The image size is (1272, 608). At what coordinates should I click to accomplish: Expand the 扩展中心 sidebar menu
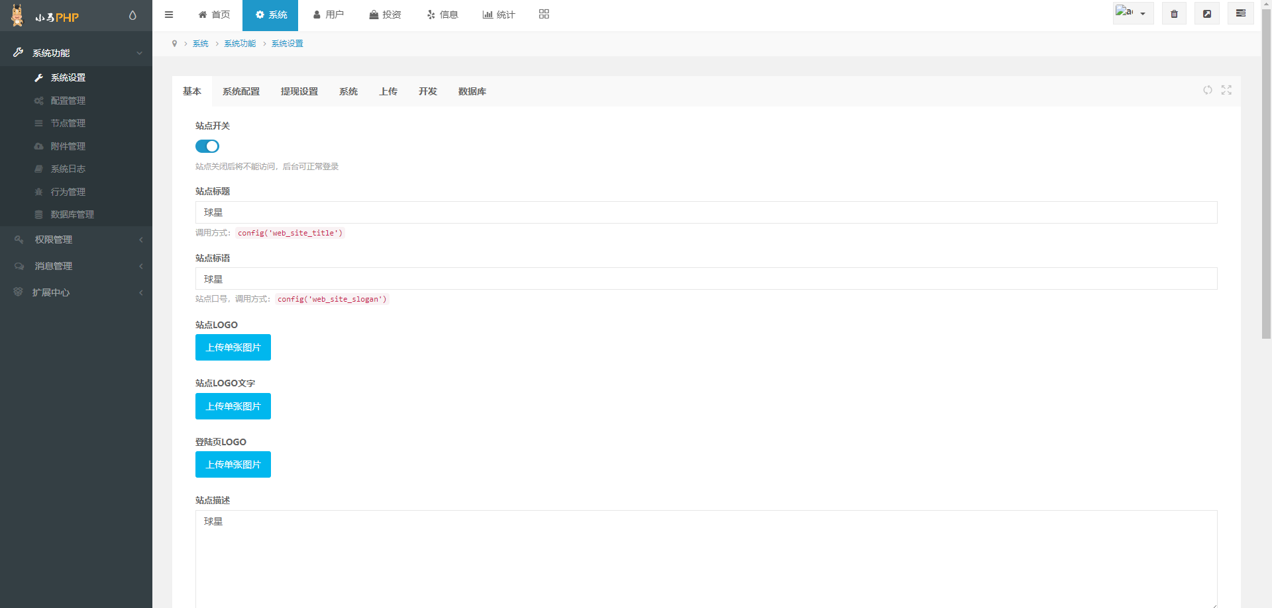pyautogui.click(x=76, y=292)
